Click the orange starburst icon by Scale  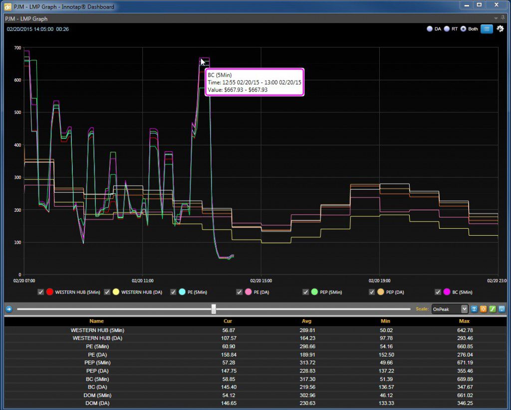(x=483, y=309)
